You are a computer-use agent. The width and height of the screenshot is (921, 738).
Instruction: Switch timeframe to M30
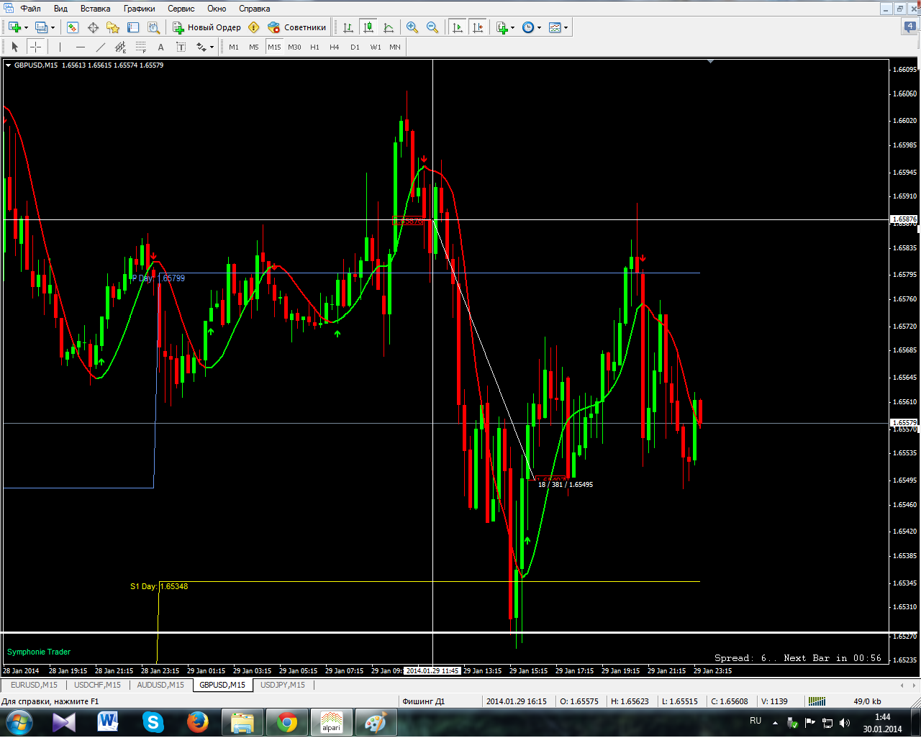point(294,47)
